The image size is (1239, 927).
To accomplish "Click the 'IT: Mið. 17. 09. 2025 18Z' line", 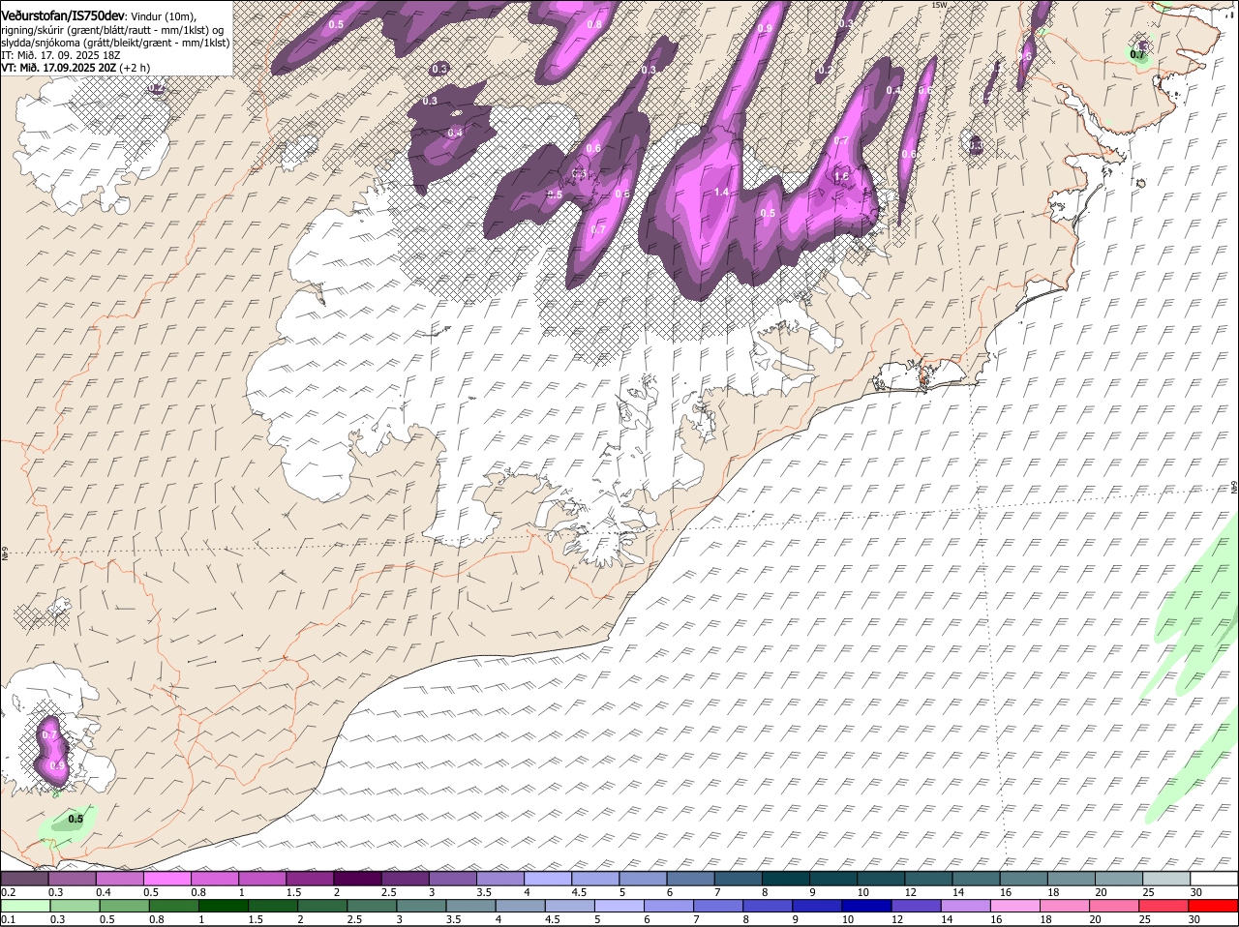I will tap(61, 55).
